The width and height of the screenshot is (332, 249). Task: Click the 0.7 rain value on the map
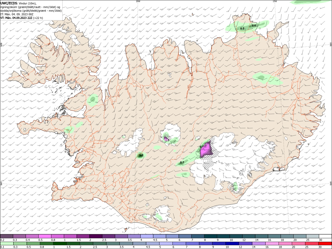[182, 163]
